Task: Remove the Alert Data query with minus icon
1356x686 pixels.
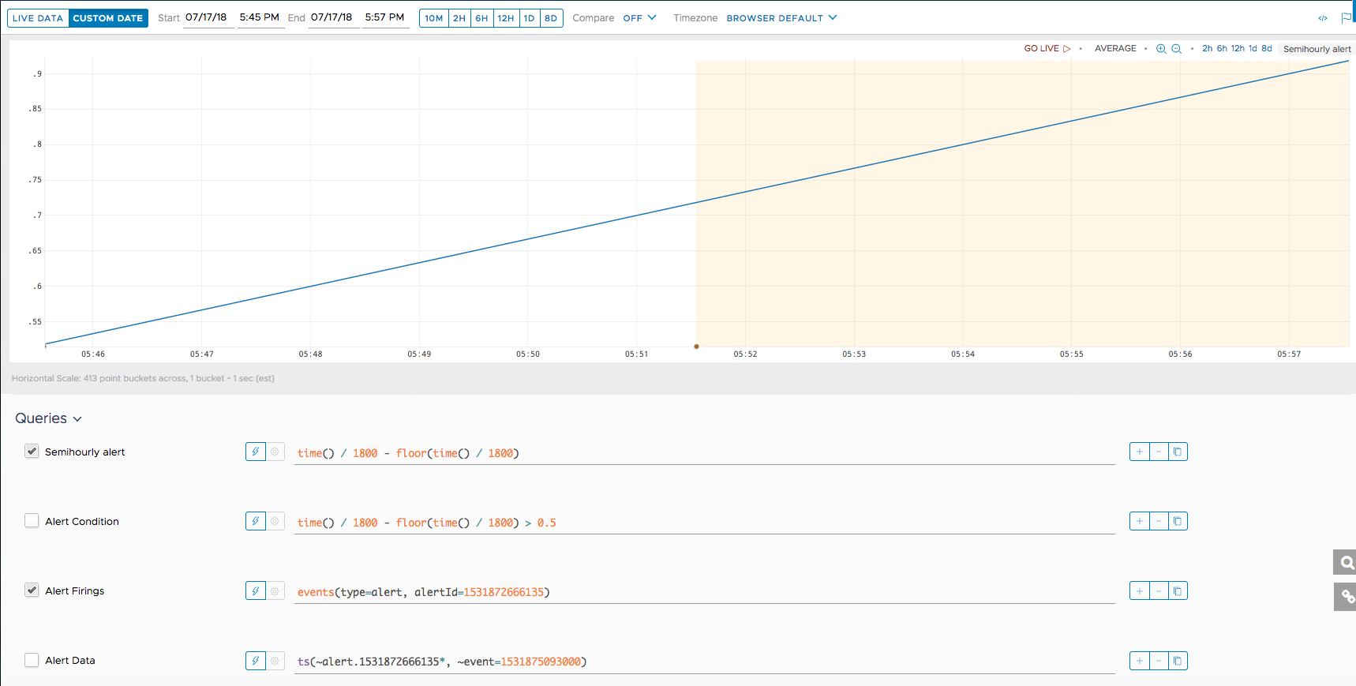Action: [1159, 661]
